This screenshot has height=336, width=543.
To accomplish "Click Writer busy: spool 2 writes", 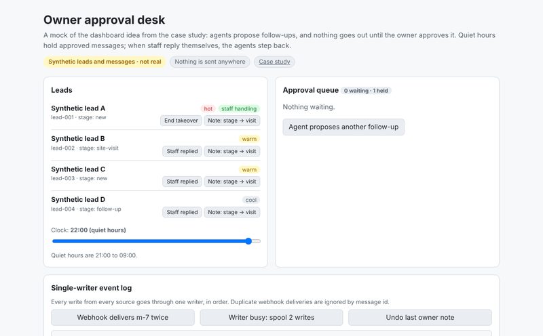I will (271, 317).
